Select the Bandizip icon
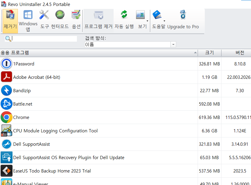This screenshot has height=185, width=251. click(x=6, y=90)
